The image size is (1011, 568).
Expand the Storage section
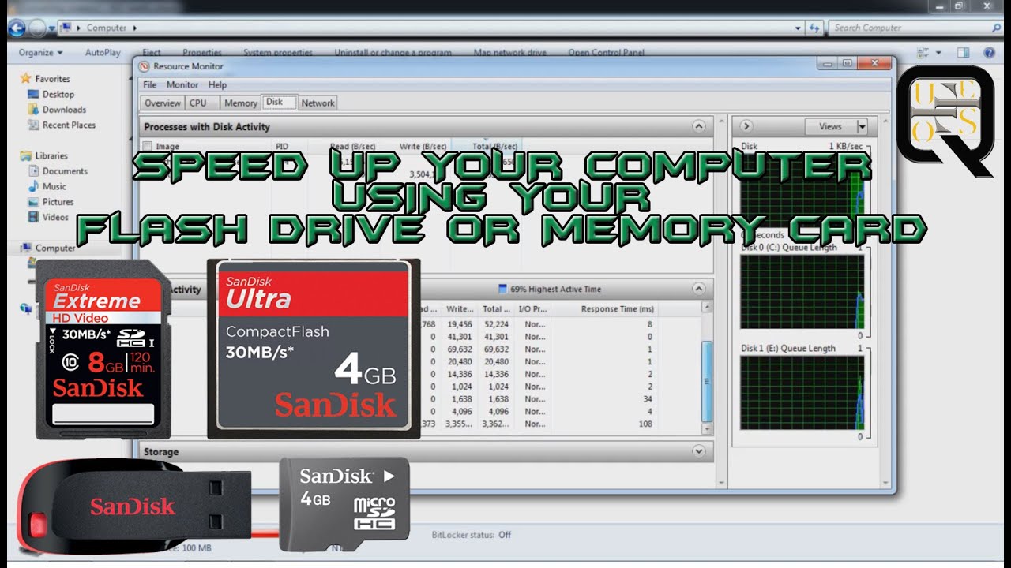tap(698, 451)
